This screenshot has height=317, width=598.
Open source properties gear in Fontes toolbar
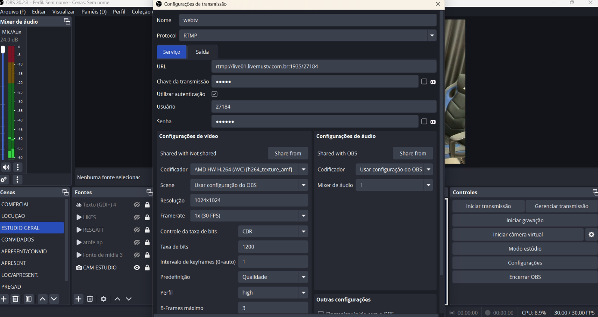click(103, 299)
